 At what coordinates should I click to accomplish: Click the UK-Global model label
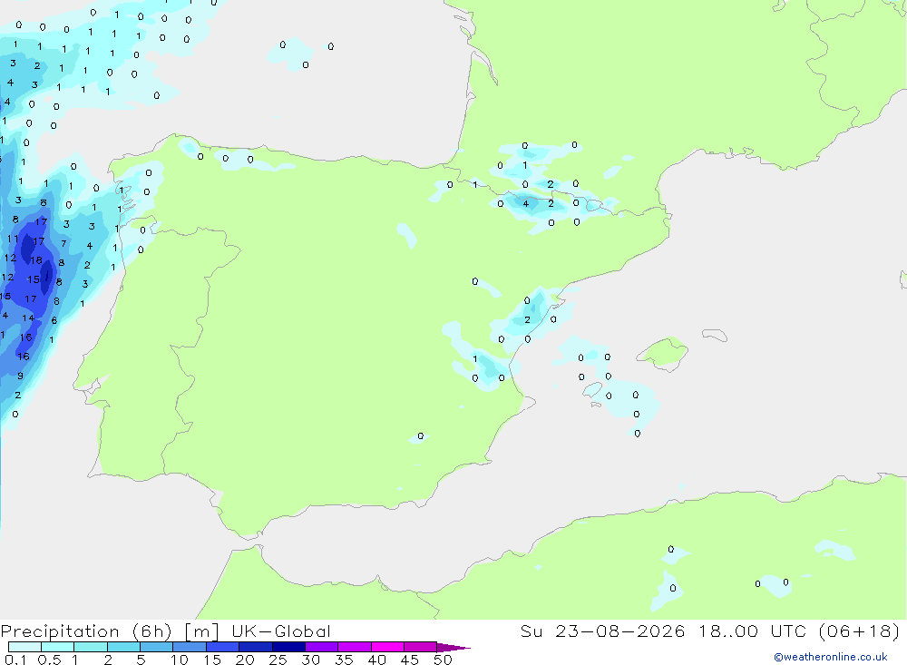[281, 631]
